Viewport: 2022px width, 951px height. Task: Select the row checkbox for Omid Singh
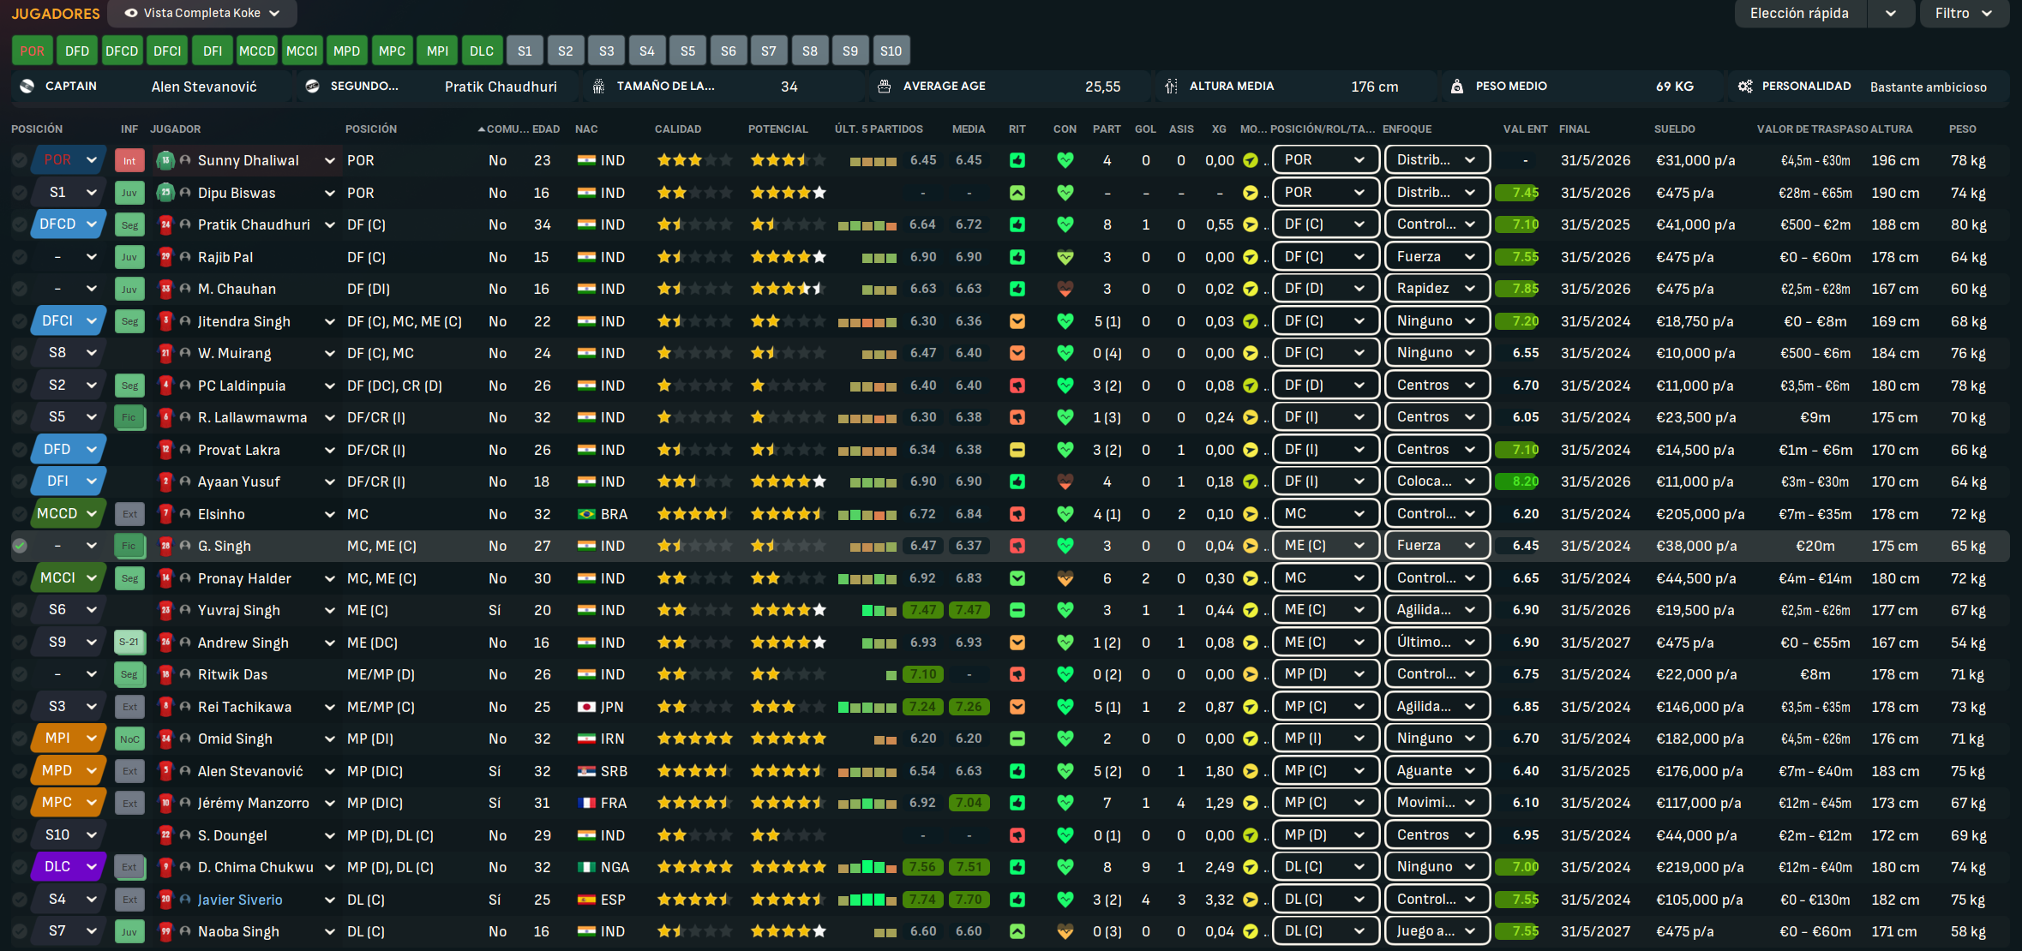[20, 739]
